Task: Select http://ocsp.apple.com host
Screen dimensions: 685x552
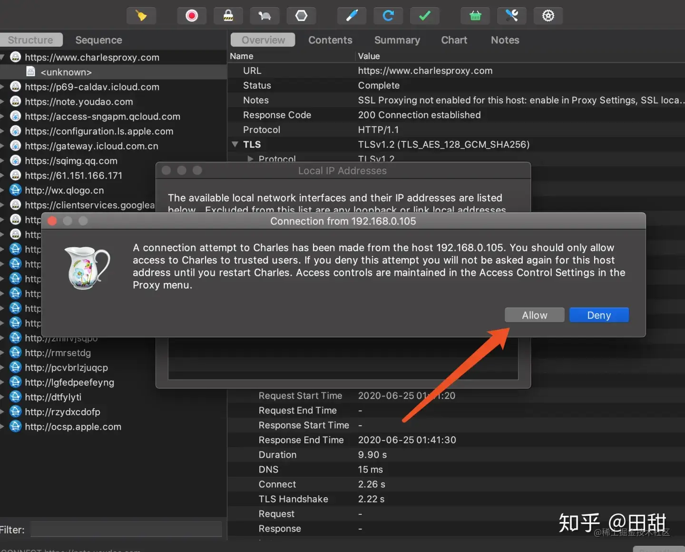Action: click(x=73, y=427)
